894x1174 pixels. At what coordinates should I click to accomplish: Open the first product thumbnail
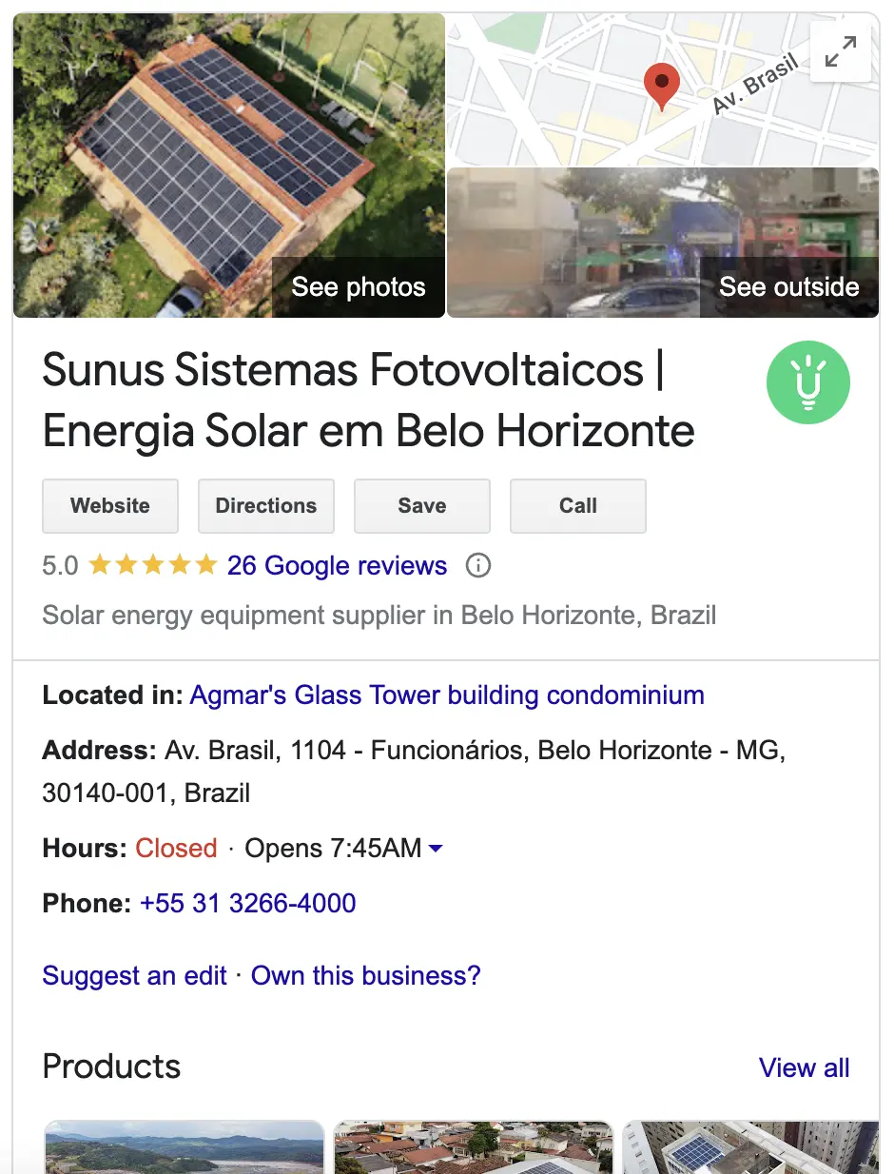coord(185,1147)
